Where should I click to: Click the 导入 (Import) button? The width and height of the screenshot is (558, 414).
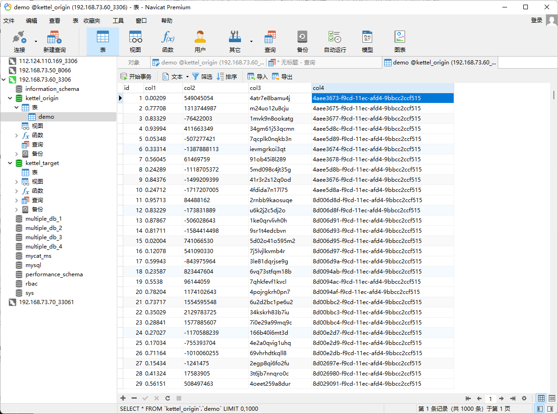click(258, 77)
